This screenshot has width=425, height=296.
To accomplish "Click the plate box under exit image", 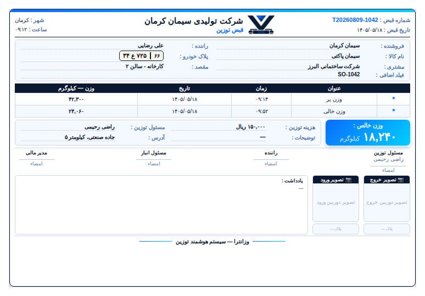I will point(387,229).
